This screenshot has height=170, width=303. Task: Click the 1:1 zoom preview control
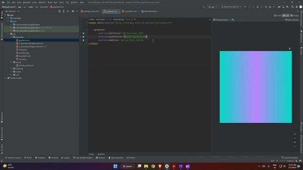click(x=294, y=142)
